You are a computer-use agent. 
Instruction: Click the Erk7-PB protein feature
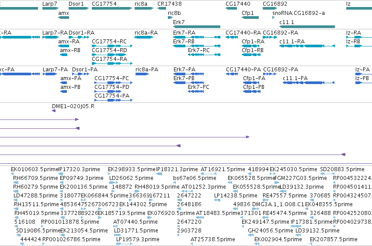click(188, 83)
